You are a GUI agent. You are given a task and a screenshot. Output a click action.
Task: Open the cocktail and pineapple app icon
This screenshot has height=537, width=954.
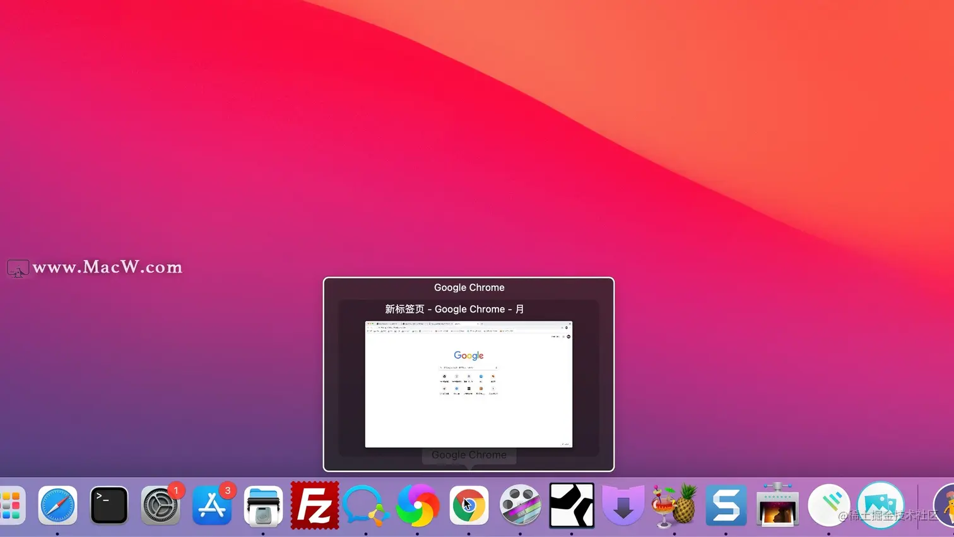point(674,505)
